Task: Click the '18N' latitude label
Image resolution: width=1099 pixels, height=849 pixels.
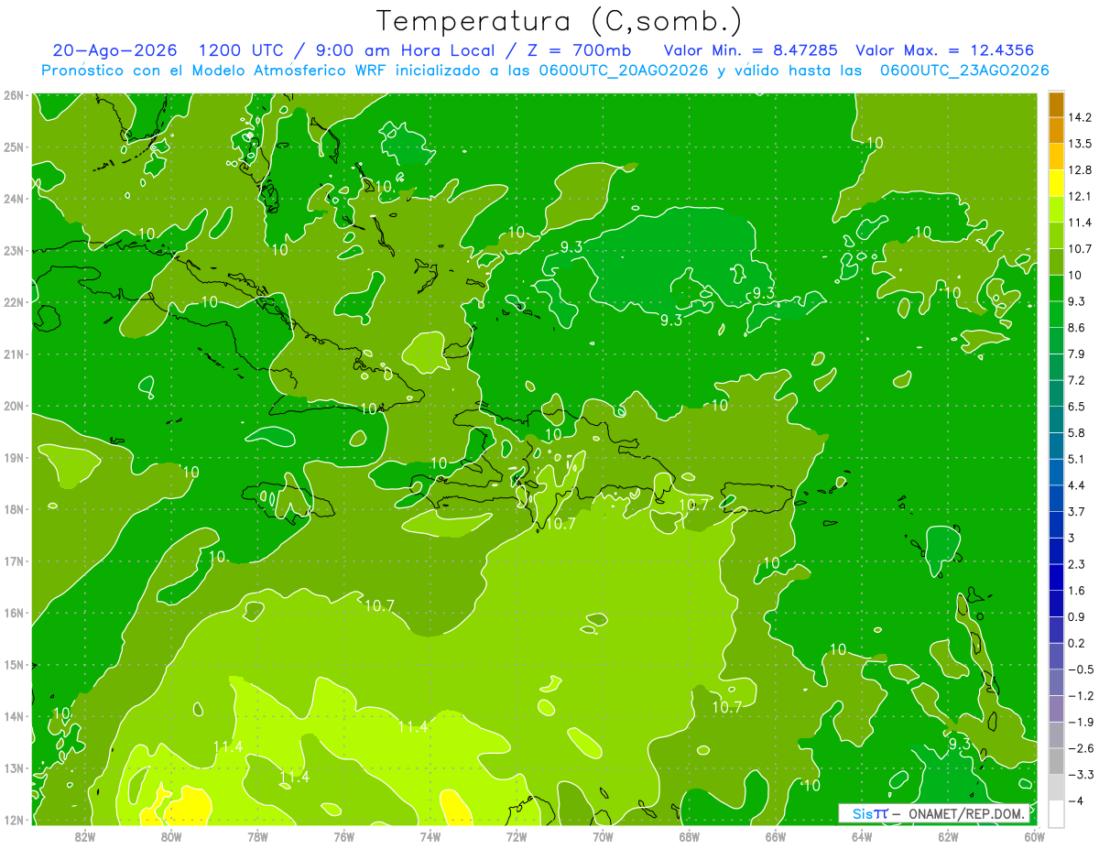Action: click(14, 509)
